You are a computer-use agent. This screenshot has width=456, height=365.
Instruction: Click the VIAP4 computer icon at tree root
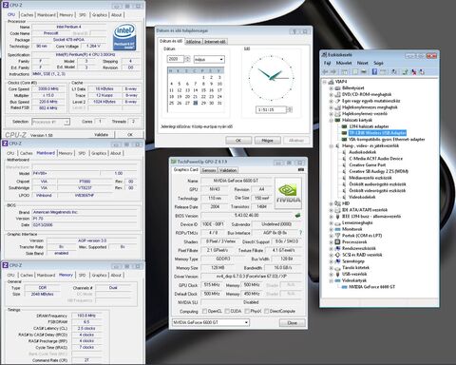coord(332,82)
